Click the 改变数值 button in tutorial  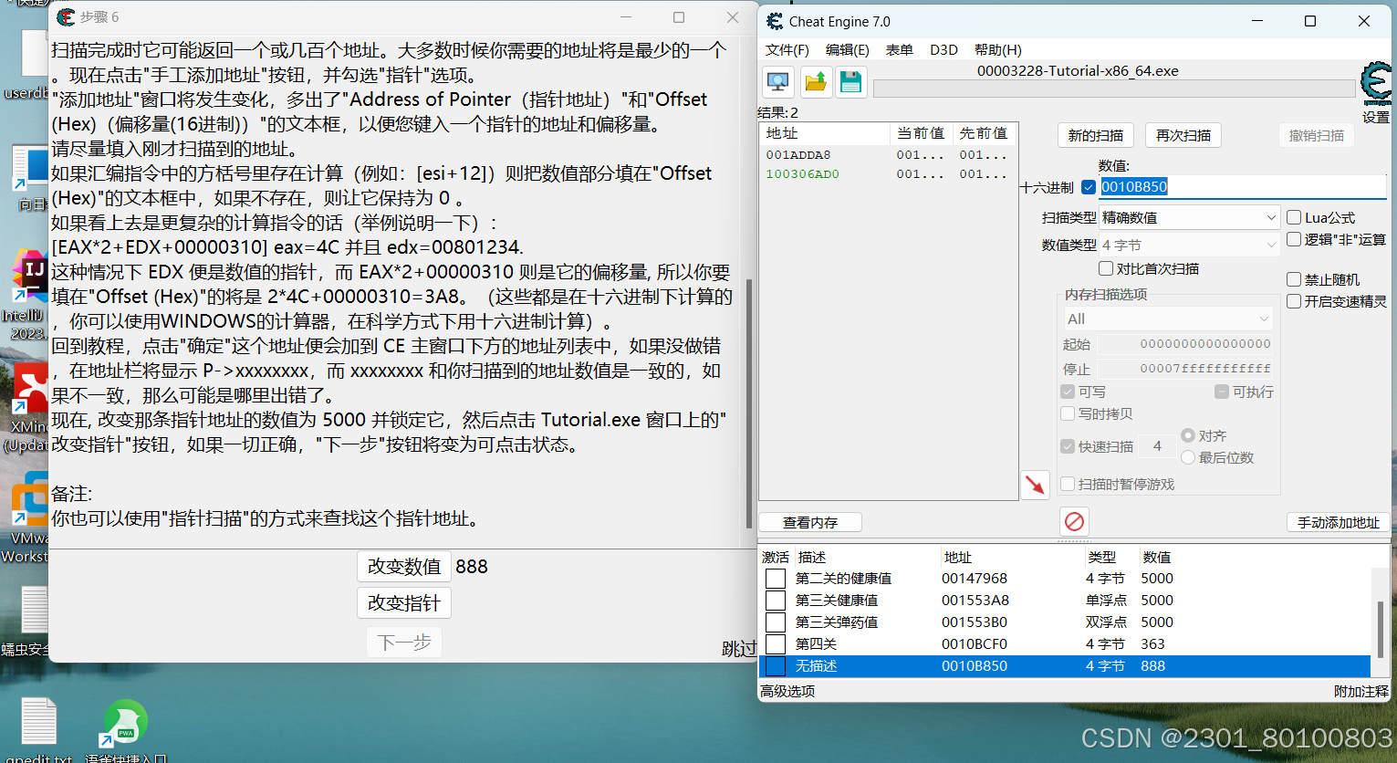click(x=404, y=567)
